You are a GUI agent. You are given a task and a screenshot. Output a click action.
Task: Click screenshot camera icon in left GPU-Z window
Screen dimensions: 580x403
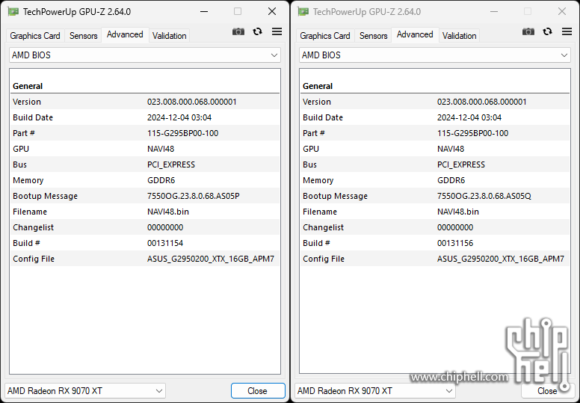coord(238,32)
